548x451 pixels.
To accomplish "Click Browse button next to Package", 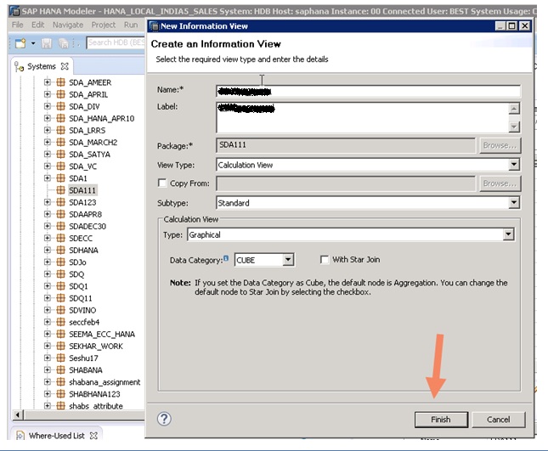I will pos(500,145).
